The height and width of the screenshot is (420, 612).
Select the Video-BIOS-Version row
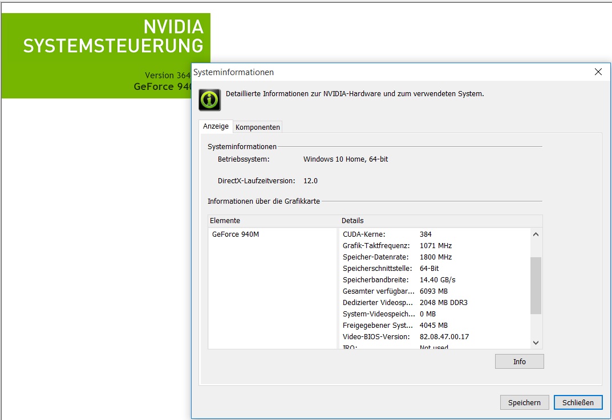point(435,336)
